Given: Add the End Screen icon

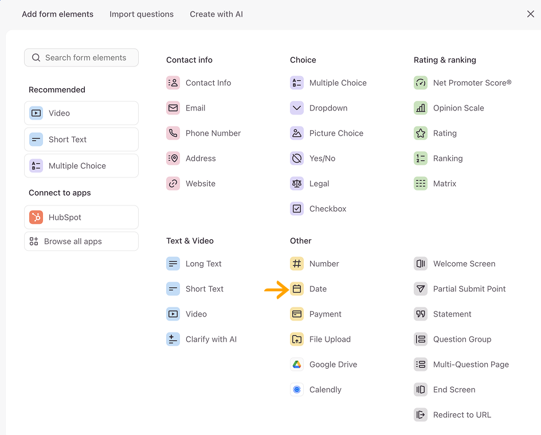Looking at the screenshot, I should [421, 390].
